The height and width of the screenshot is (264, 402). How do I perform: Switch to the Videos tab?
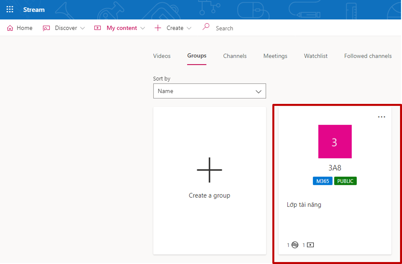(x=162, y=56)
